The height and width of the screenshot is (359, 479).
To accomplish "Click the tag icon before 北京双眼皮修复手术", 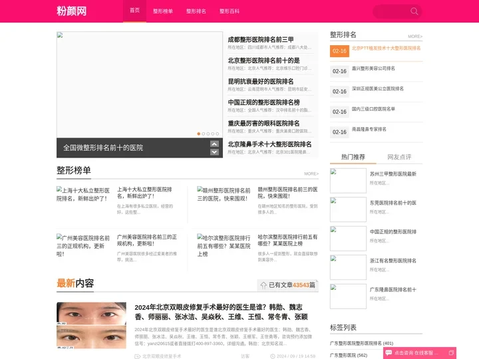I will pos(138,356).
